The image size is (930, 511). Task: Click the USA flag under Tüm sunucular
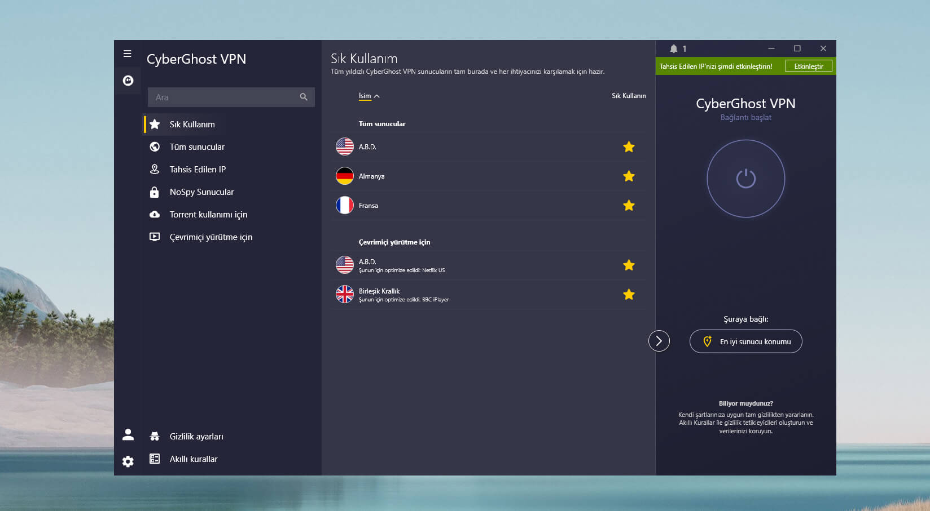pyautogui.click(x=345, y=146)
